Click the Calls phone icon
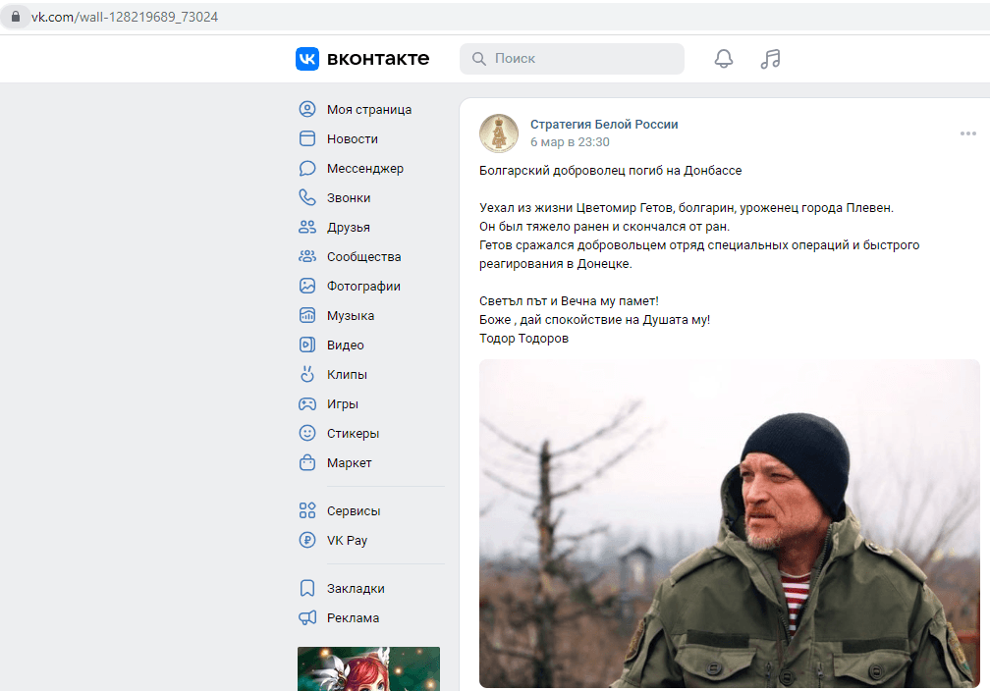 click(x=307, y=197)
